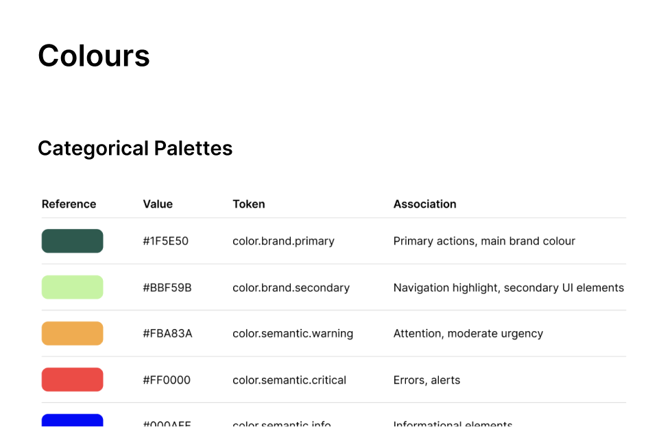
Task: Click the blue info colour swatch
Action: pyautogui.click(x=72, y=420)
